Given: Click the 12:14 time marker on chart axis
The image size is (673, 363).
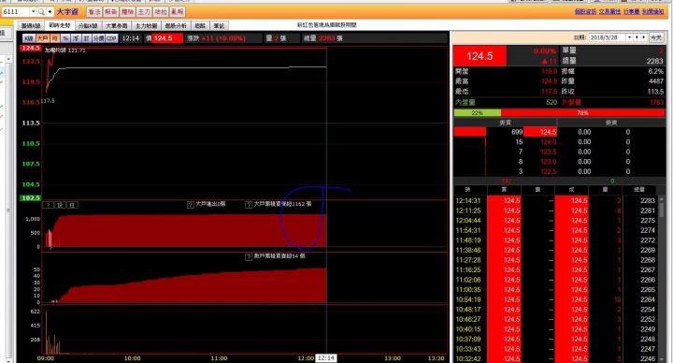Looking at the screenshot, I should [x=326, y=357].
